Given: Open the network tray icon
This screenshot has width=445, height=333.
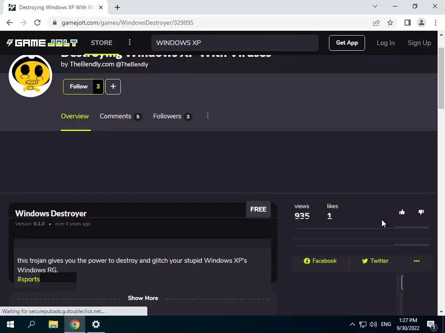Looking at the screenshot, I should [x=363, y=324].
